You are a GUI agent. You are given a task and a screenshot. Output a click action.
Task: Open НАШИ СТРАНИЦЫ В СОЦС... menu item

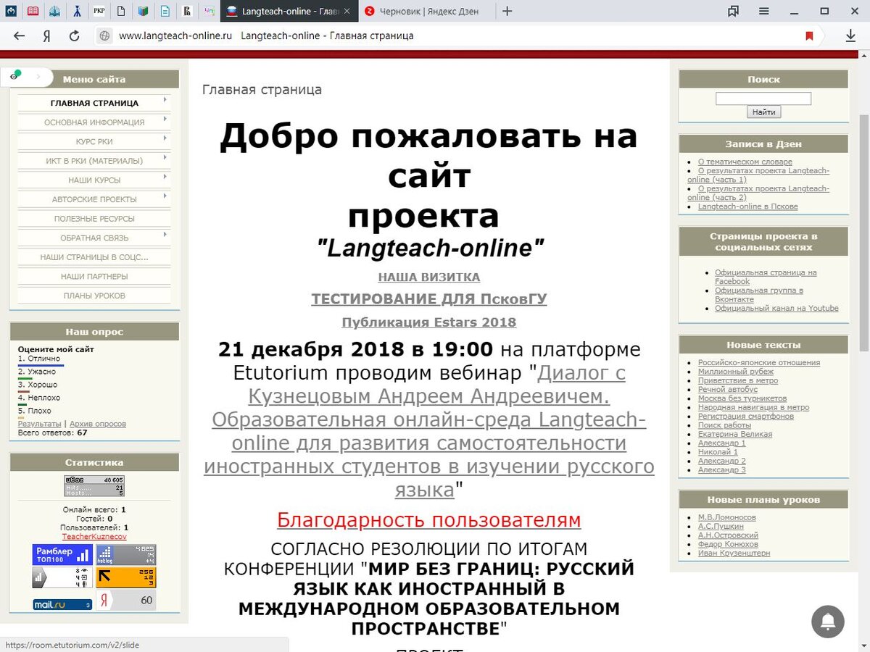coord(94,257)
